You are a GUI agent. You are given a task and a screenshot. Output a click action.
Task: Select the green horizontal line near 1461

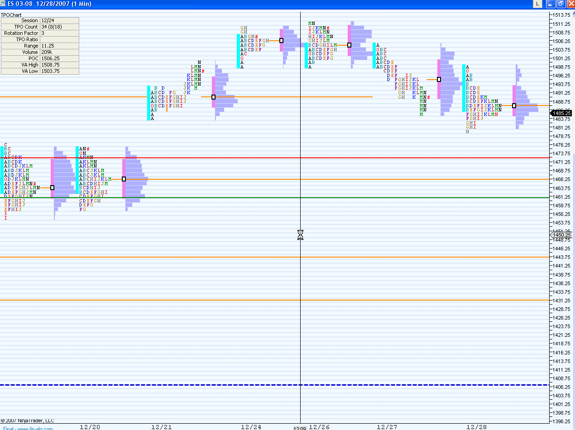274,197
